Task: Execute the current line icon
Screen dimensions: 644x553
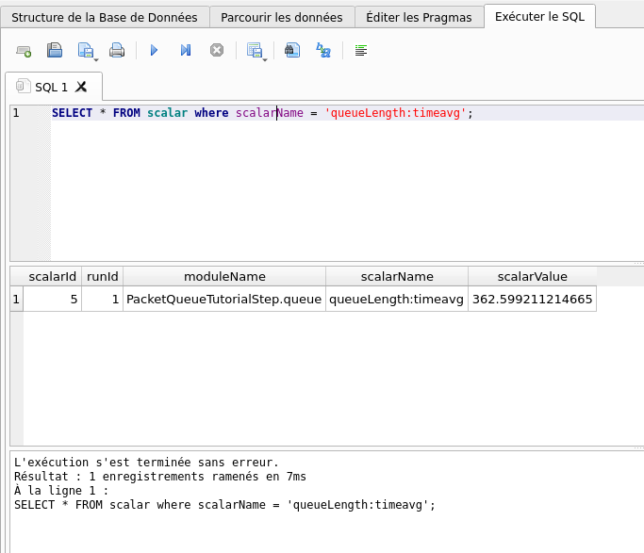Action: [x=186, y=51]
